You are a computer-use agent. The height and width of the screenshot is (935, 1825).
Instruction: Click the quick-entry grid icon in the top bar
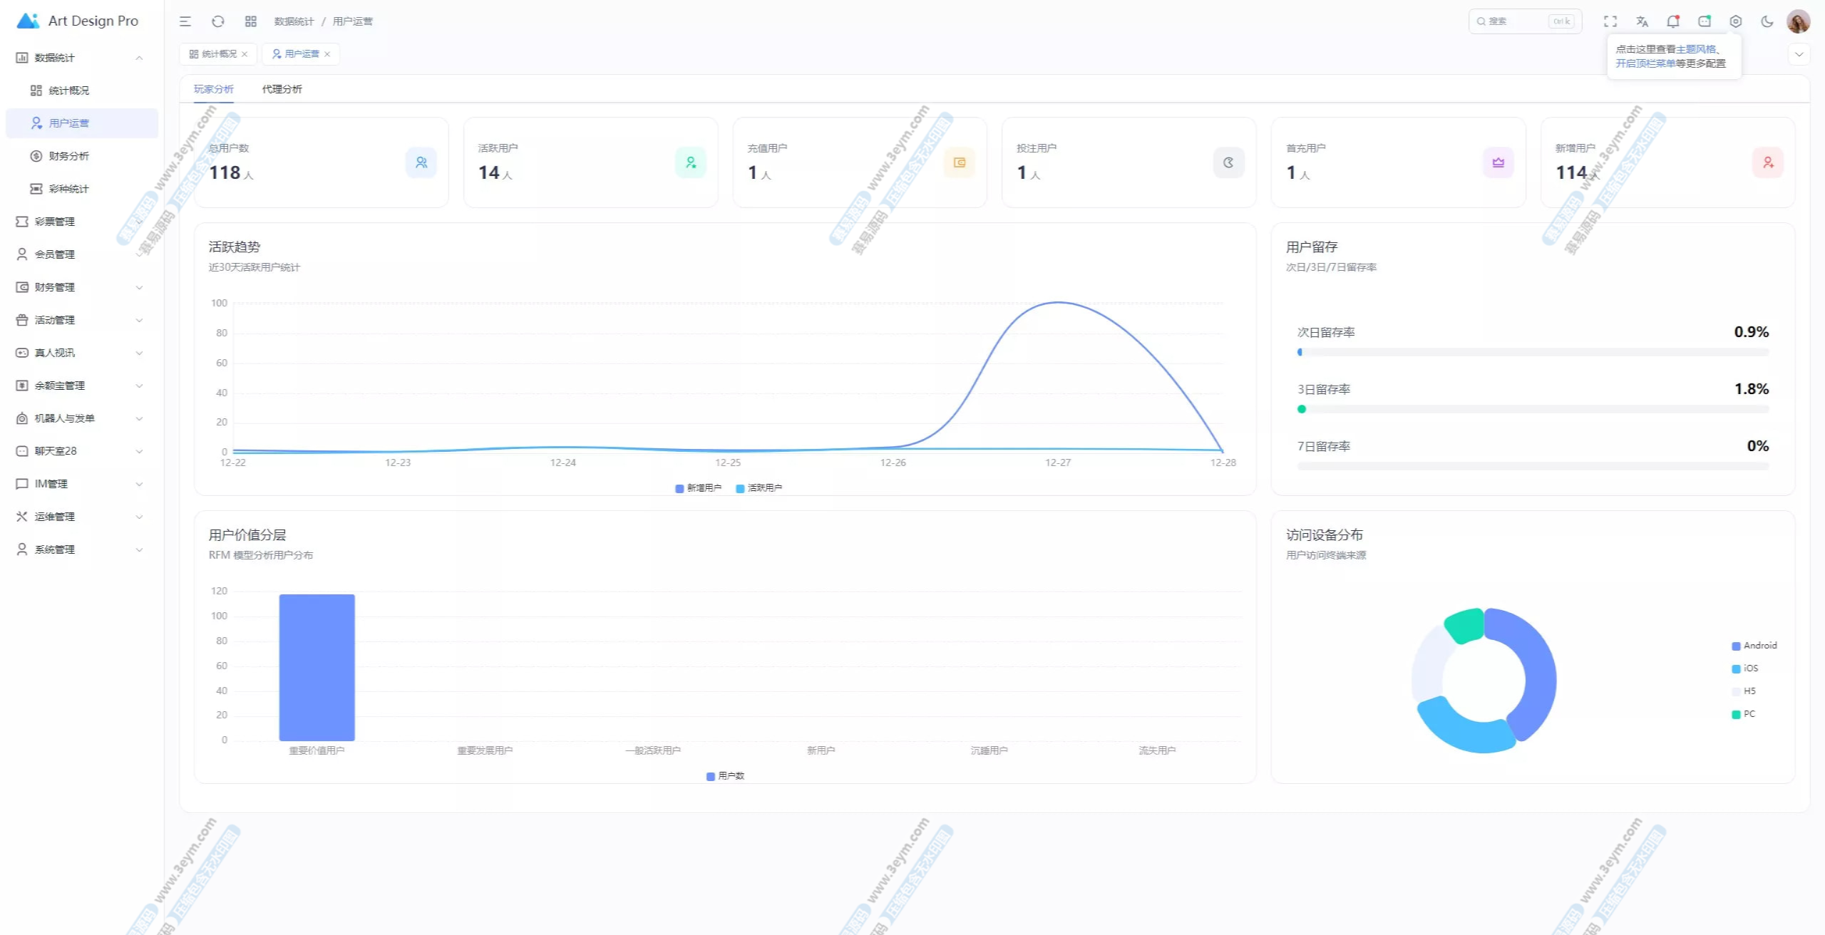251,21
